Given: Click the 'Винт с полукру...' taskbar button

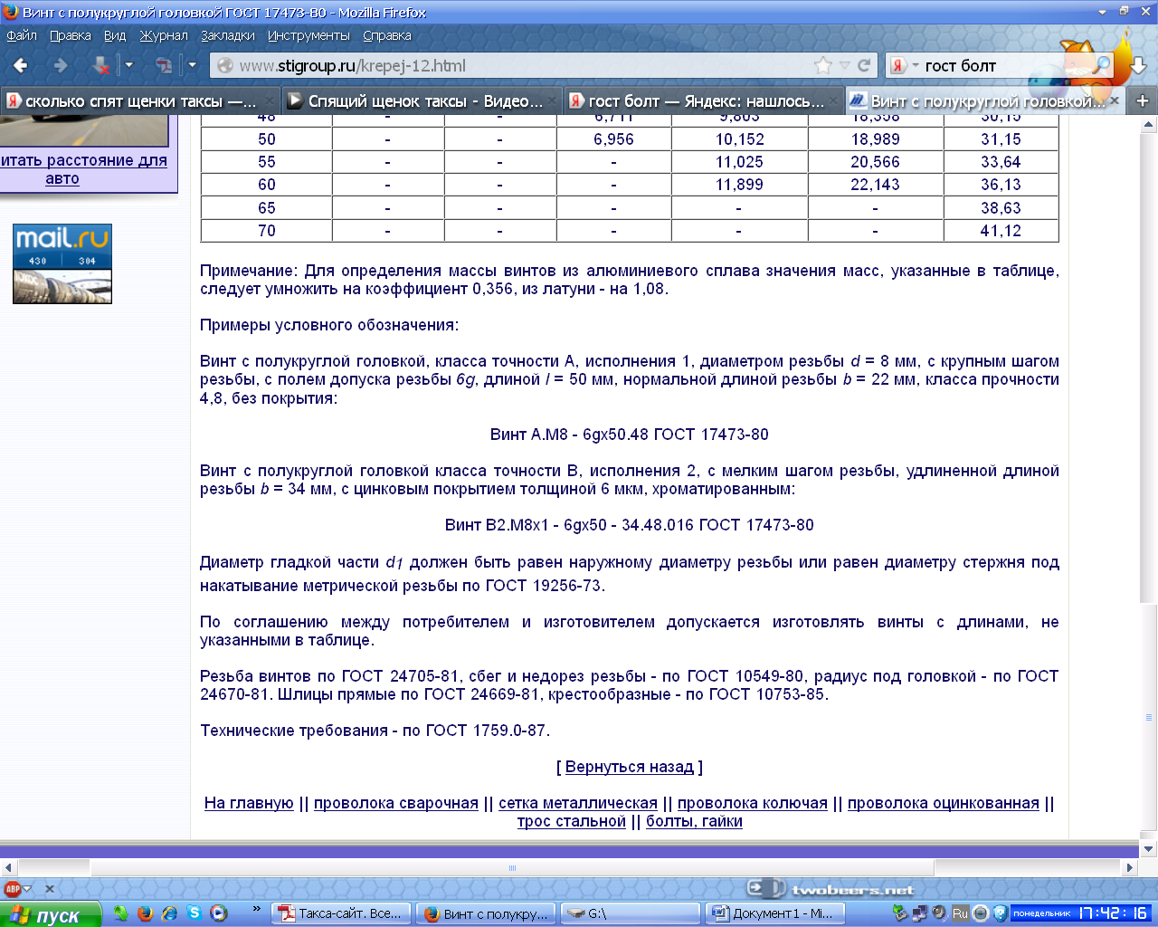Looking at the screenshot, I should point(486,913).
